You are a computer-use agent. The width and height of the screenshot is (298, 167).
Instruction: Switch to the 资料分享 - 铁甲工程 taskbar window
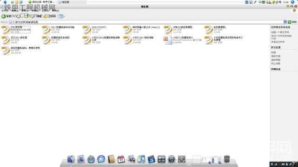click(41, 2)
